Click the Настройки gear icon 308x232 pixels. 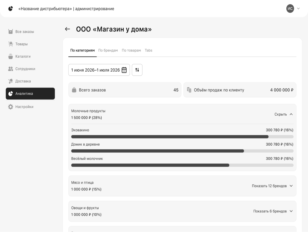[11, 107]
